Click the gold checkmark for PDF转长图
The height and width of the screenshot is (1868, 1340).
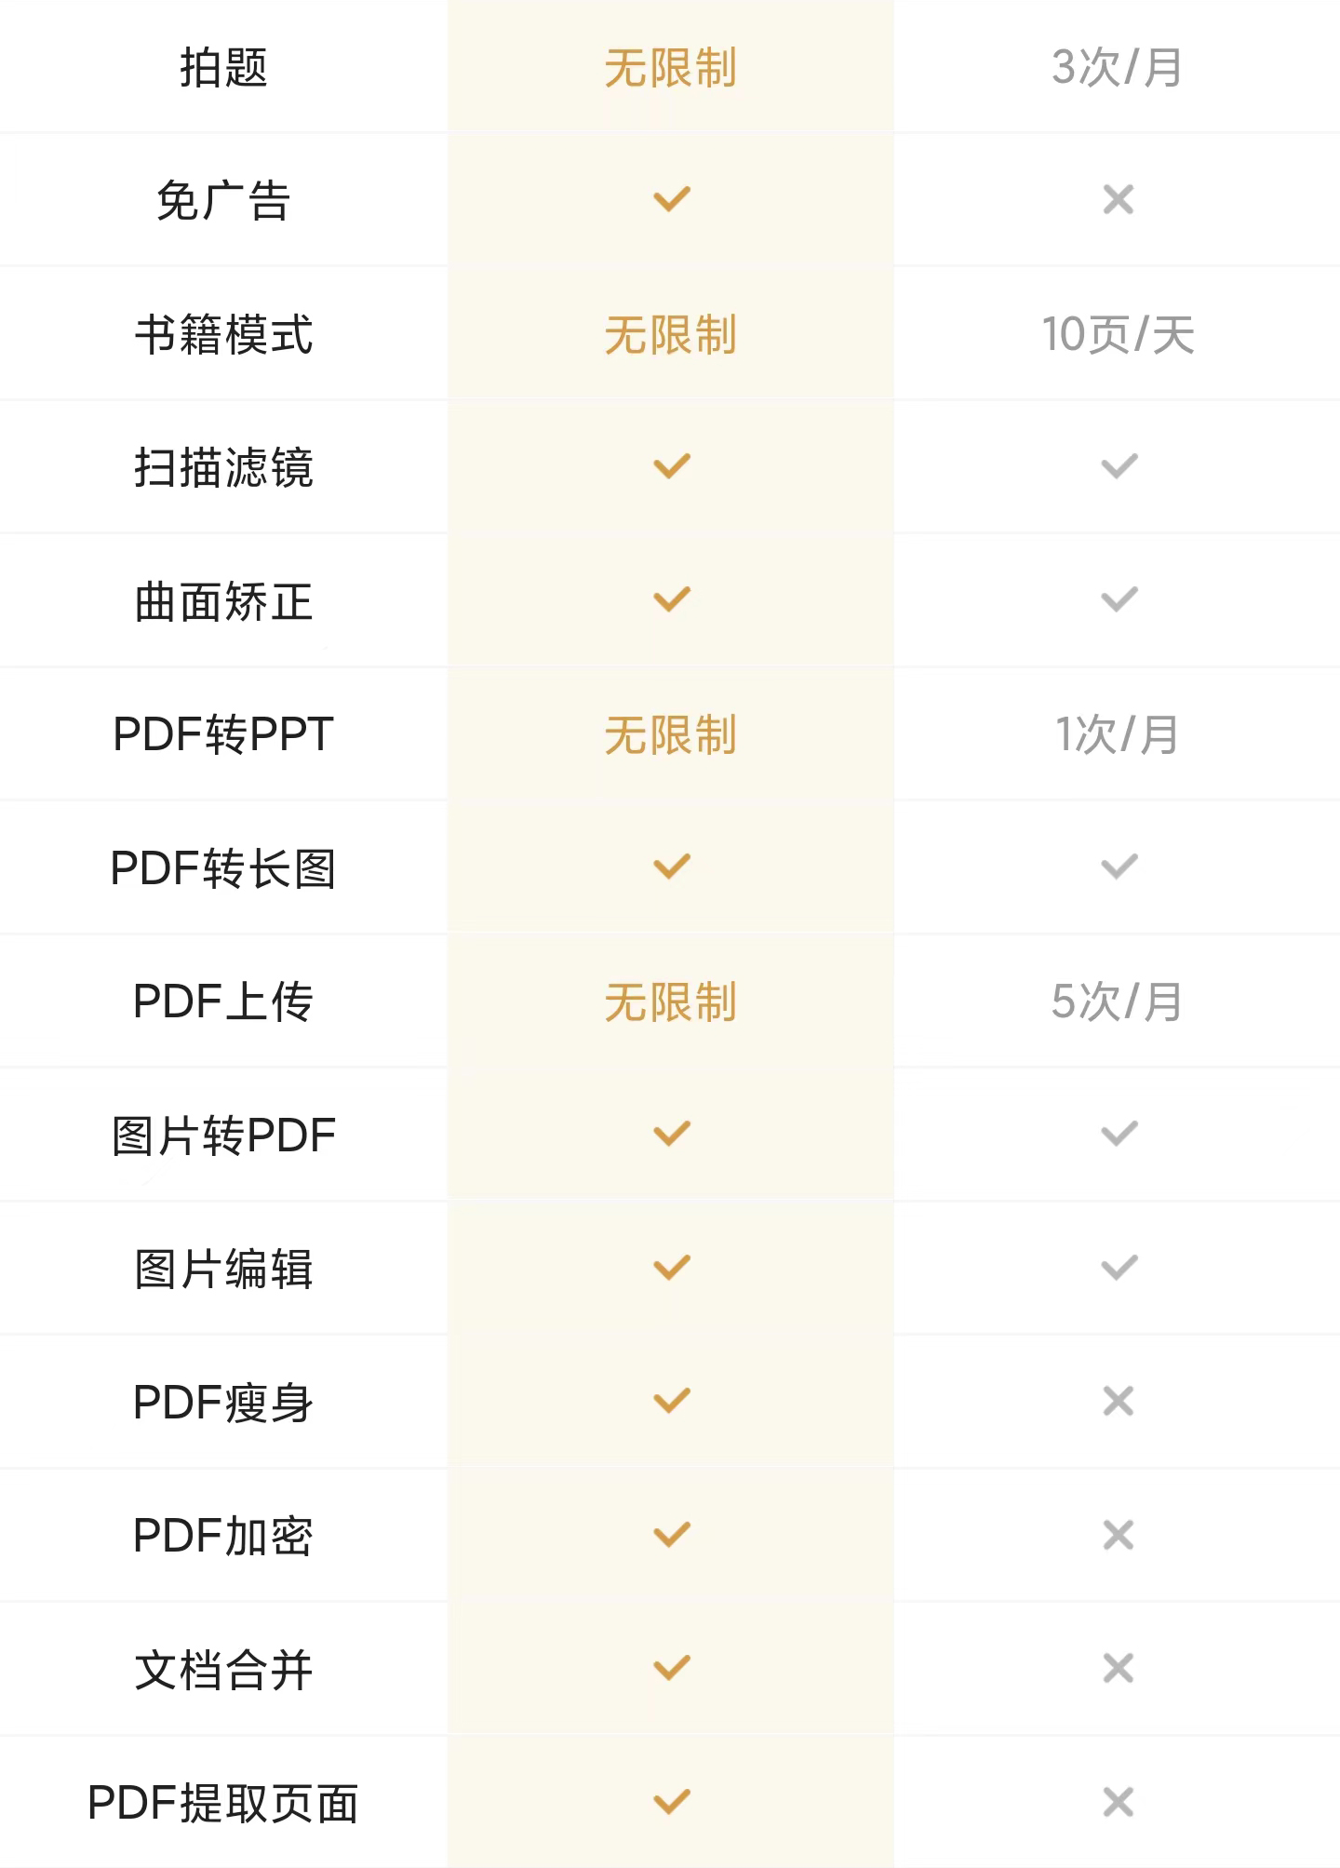tap(671, 867)
